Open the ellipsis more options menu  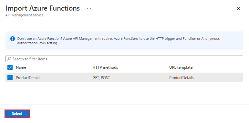[x=89, y=8]
